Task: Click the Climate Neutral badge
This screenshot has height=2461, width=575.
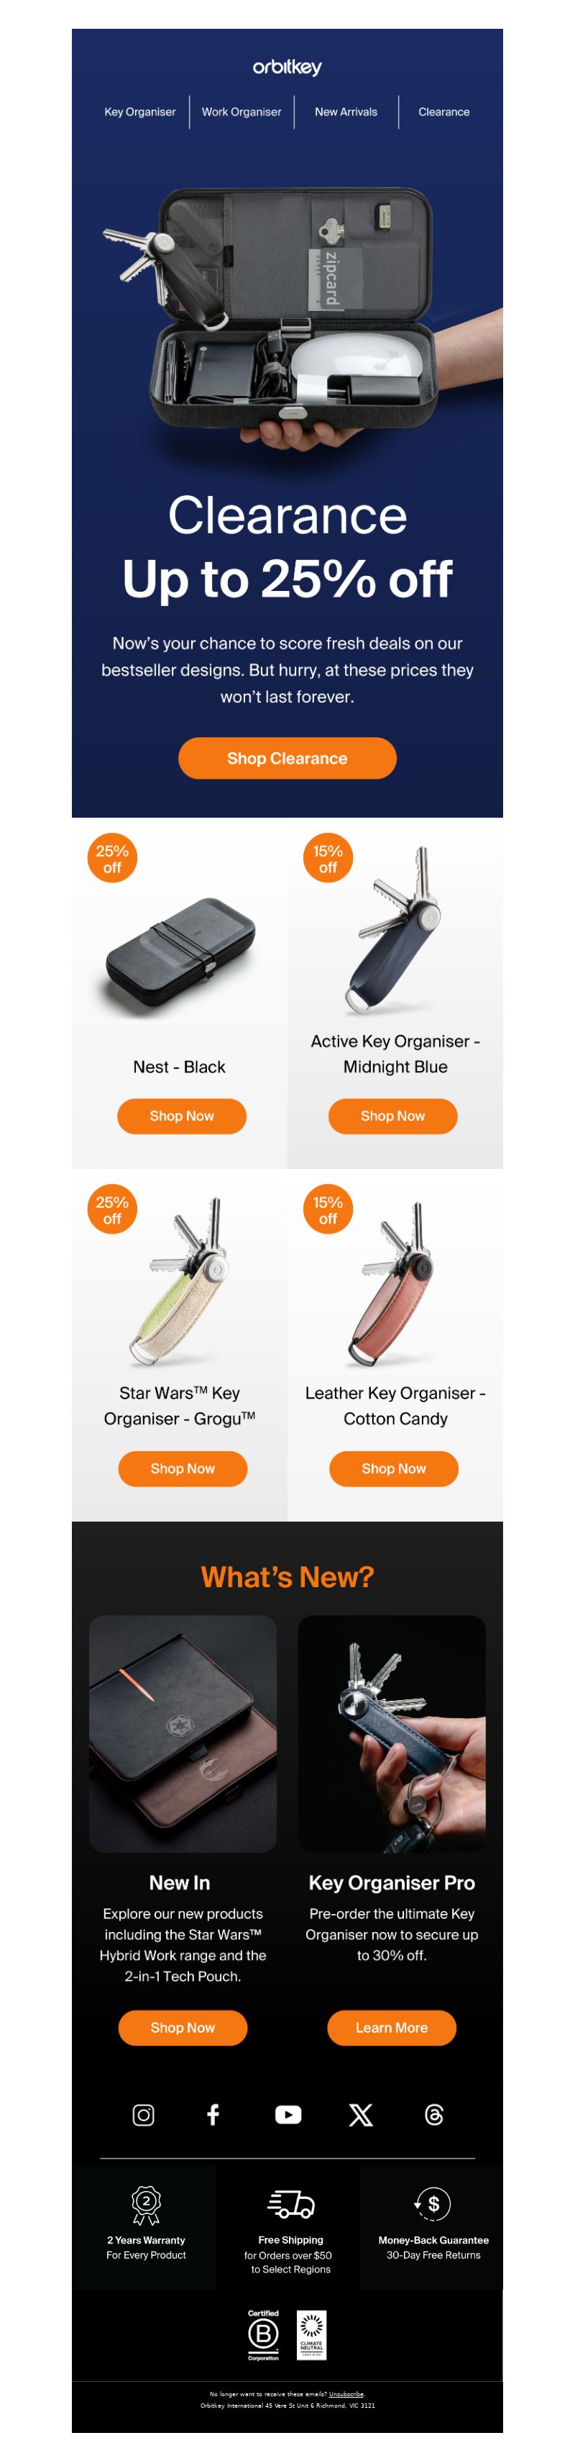Action: tap(311, 2335)
